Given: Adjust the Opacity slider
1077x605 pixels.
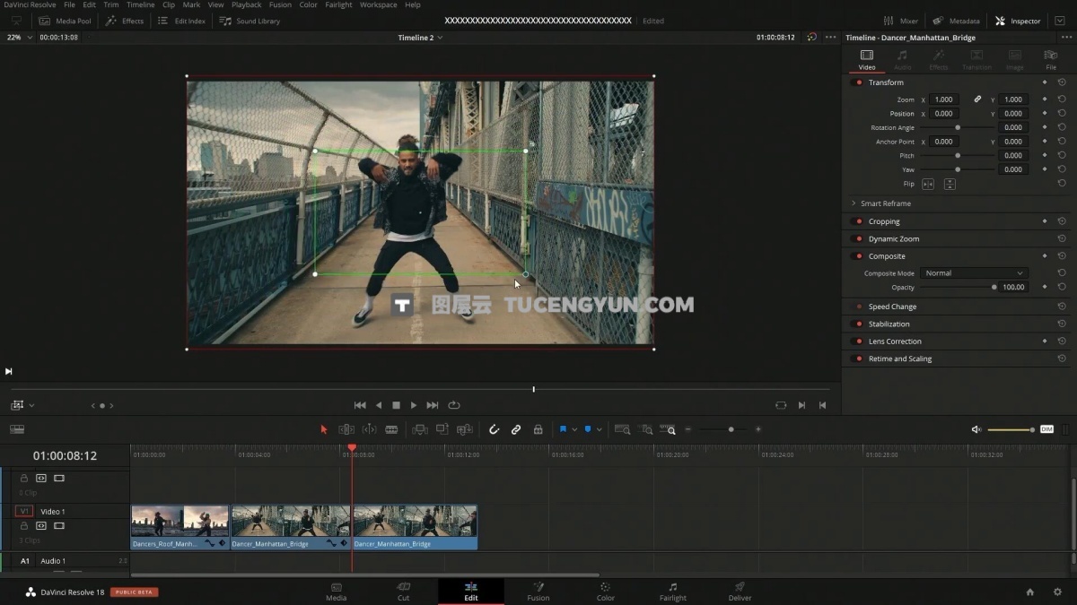Looking at the screenshot, I should [958, 288].
